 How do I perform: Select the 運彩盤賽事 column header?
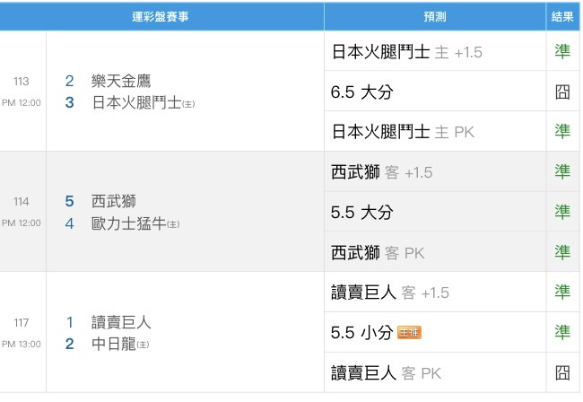[x=161, y=16]
